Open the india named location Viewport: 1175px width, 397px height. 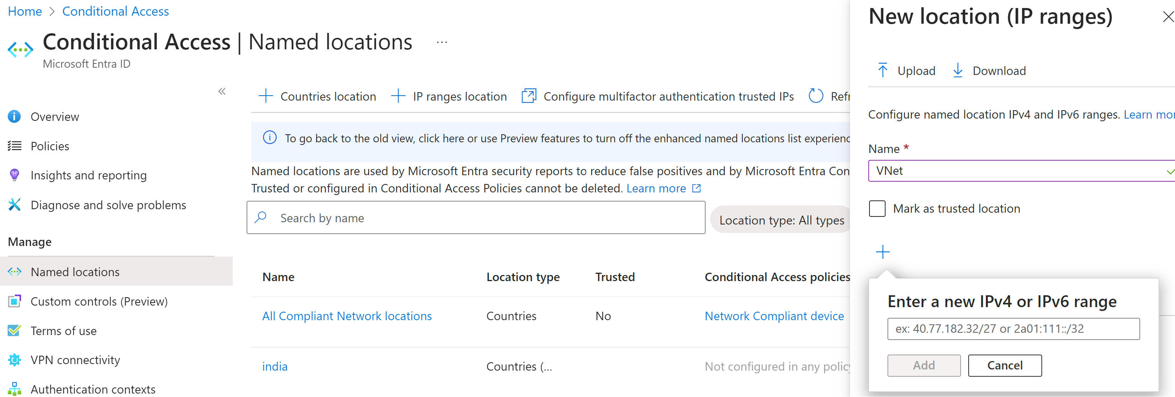click(275, 366)
